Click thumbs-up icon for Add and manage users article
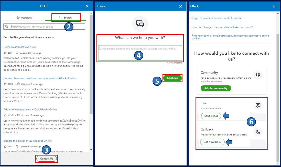The width and height of the screenshot is (281, 167). 5,115
